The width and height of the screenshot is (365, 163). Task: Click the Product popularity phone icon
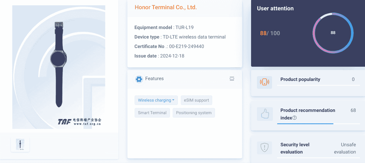[x=265, y=82]
